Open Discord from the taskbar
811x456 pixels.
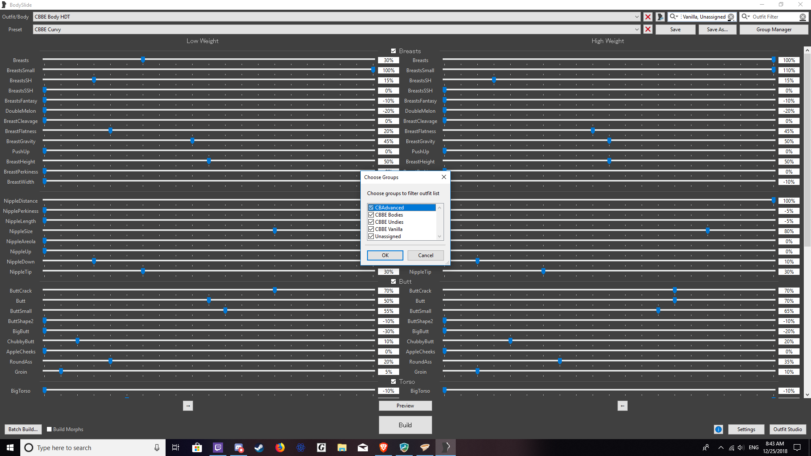coord(239,448)
